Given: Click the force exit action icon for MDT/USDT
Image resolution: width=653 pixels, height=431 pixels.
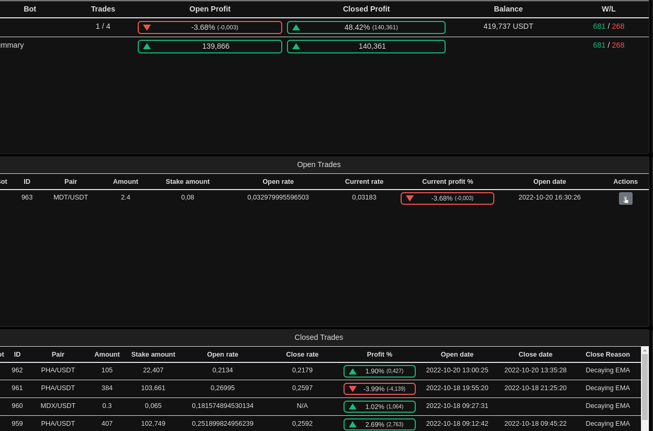Looking at the screenshot, I should pos(625,198).
